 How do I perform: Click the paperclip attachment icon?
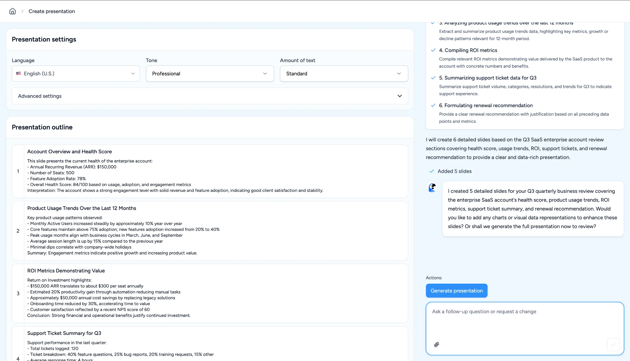click(x=437, y=344)
